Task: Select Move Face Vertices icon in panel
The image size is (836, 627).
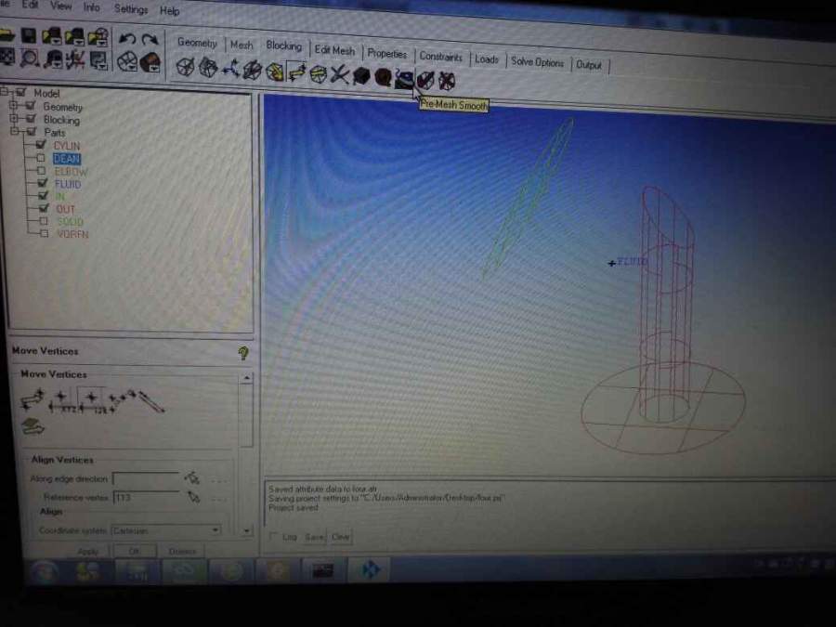Action: pyautogui.click(x=33, y=426)
